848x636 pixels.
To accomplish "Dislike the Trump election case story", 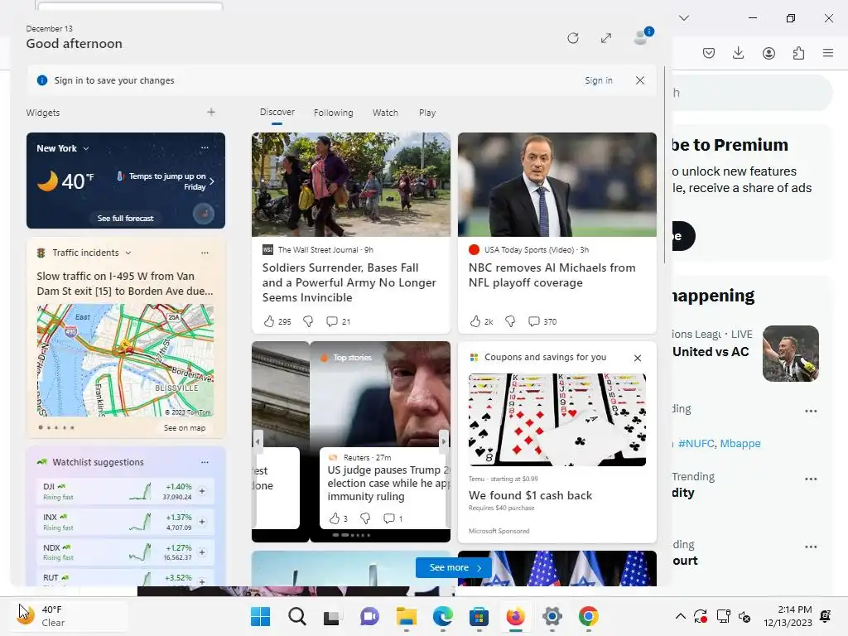I will (365, 518).
